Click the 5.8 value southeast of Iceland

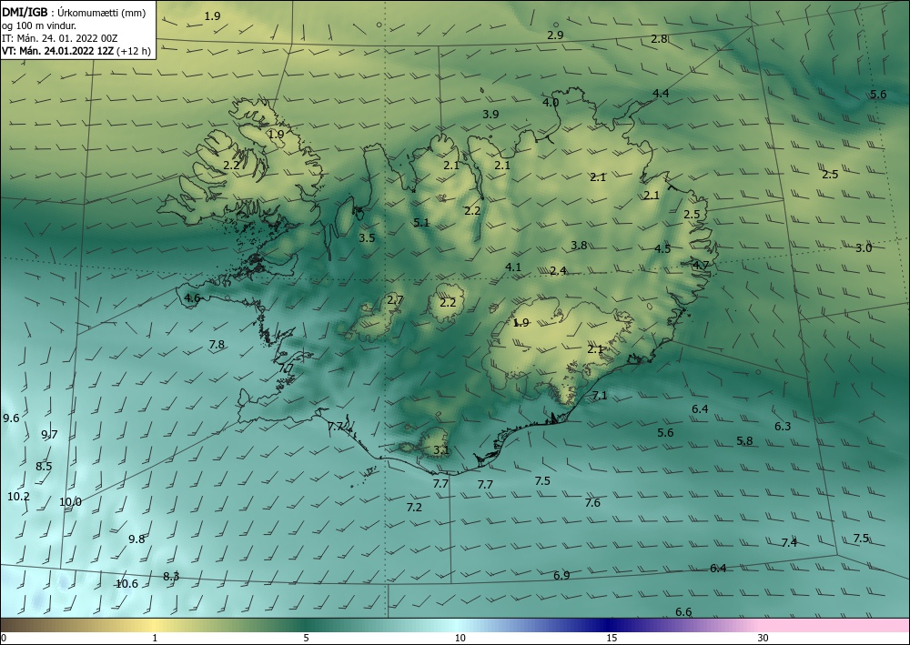click(x=744, y=440)
